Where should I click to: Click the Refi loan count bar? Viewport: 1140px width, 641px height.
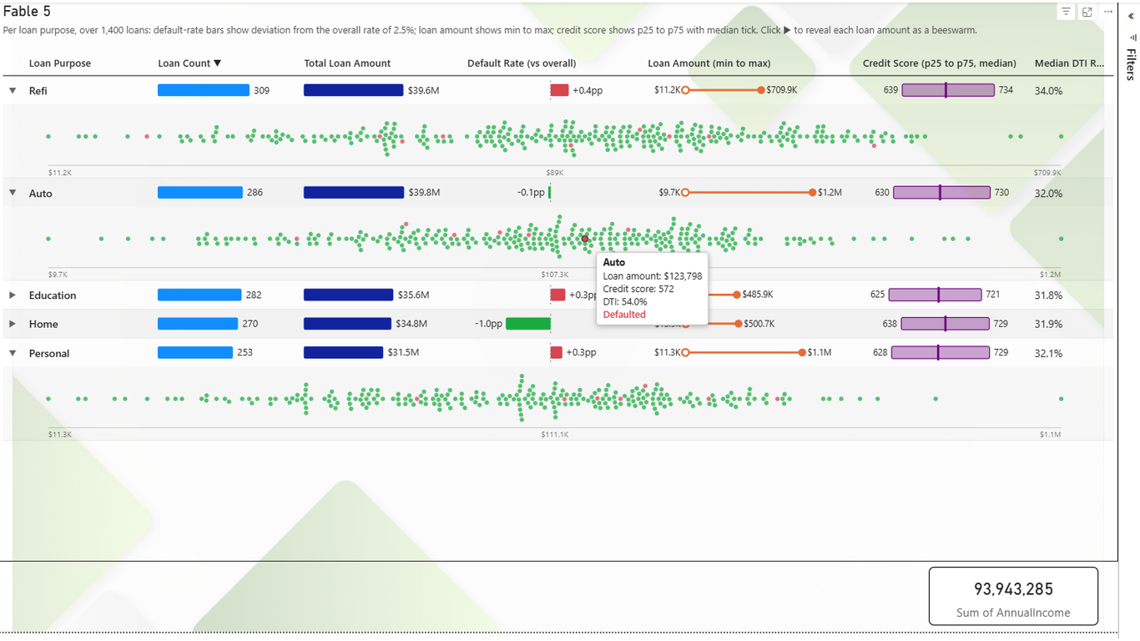click(x=204, y=90)
